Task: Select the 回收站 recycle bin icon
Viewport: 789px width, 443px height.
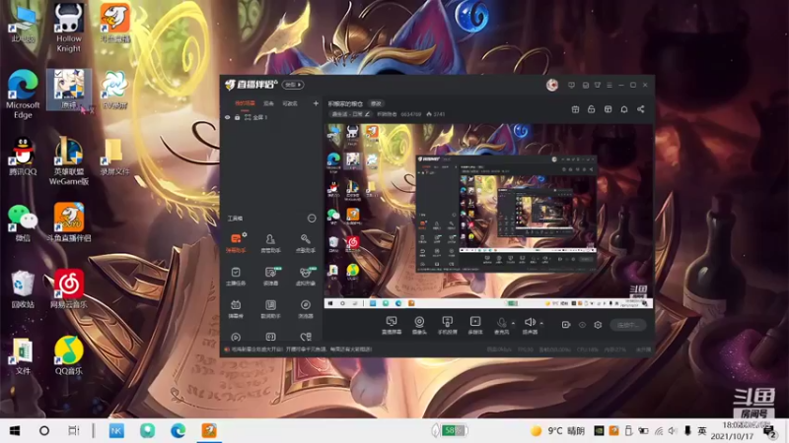Action: [23, 288]
